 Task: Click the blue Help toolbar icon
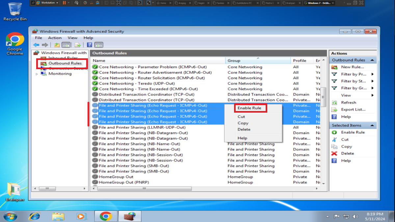coord(90,45)
